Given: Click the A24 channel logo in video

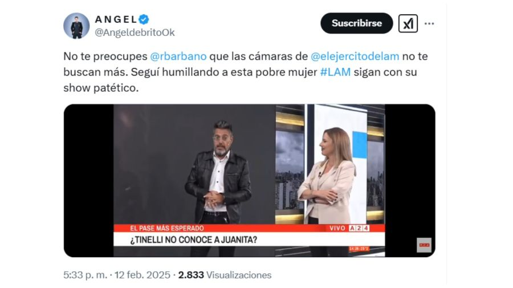Looking at the screenshot, I should (x=359, y=229).
